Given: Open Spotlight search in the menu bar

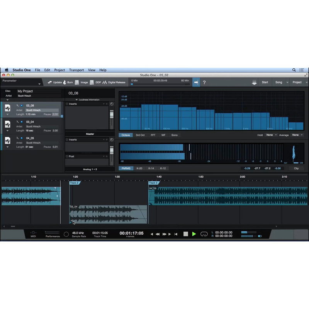Looking at the screenshot, I should (294, 70).
